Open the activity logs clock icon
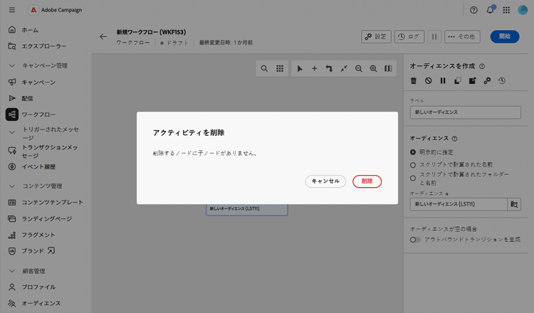534x313 pixels. pyautogui.click(x=502, y=80)
